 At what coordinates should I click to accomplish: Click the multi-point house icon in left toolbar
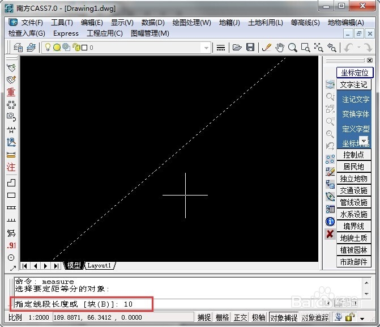click(11, 182)
